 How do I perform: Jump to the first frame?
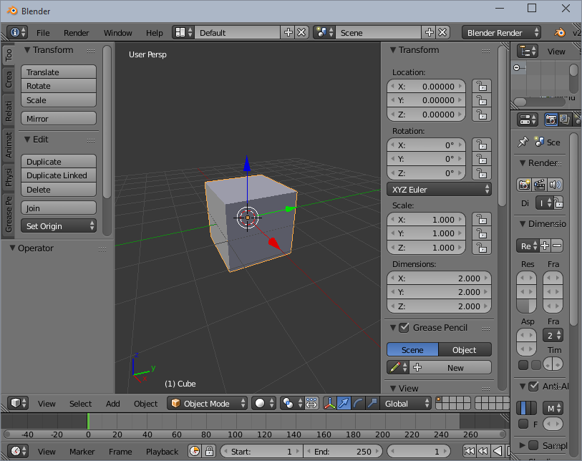coord(469,452)
